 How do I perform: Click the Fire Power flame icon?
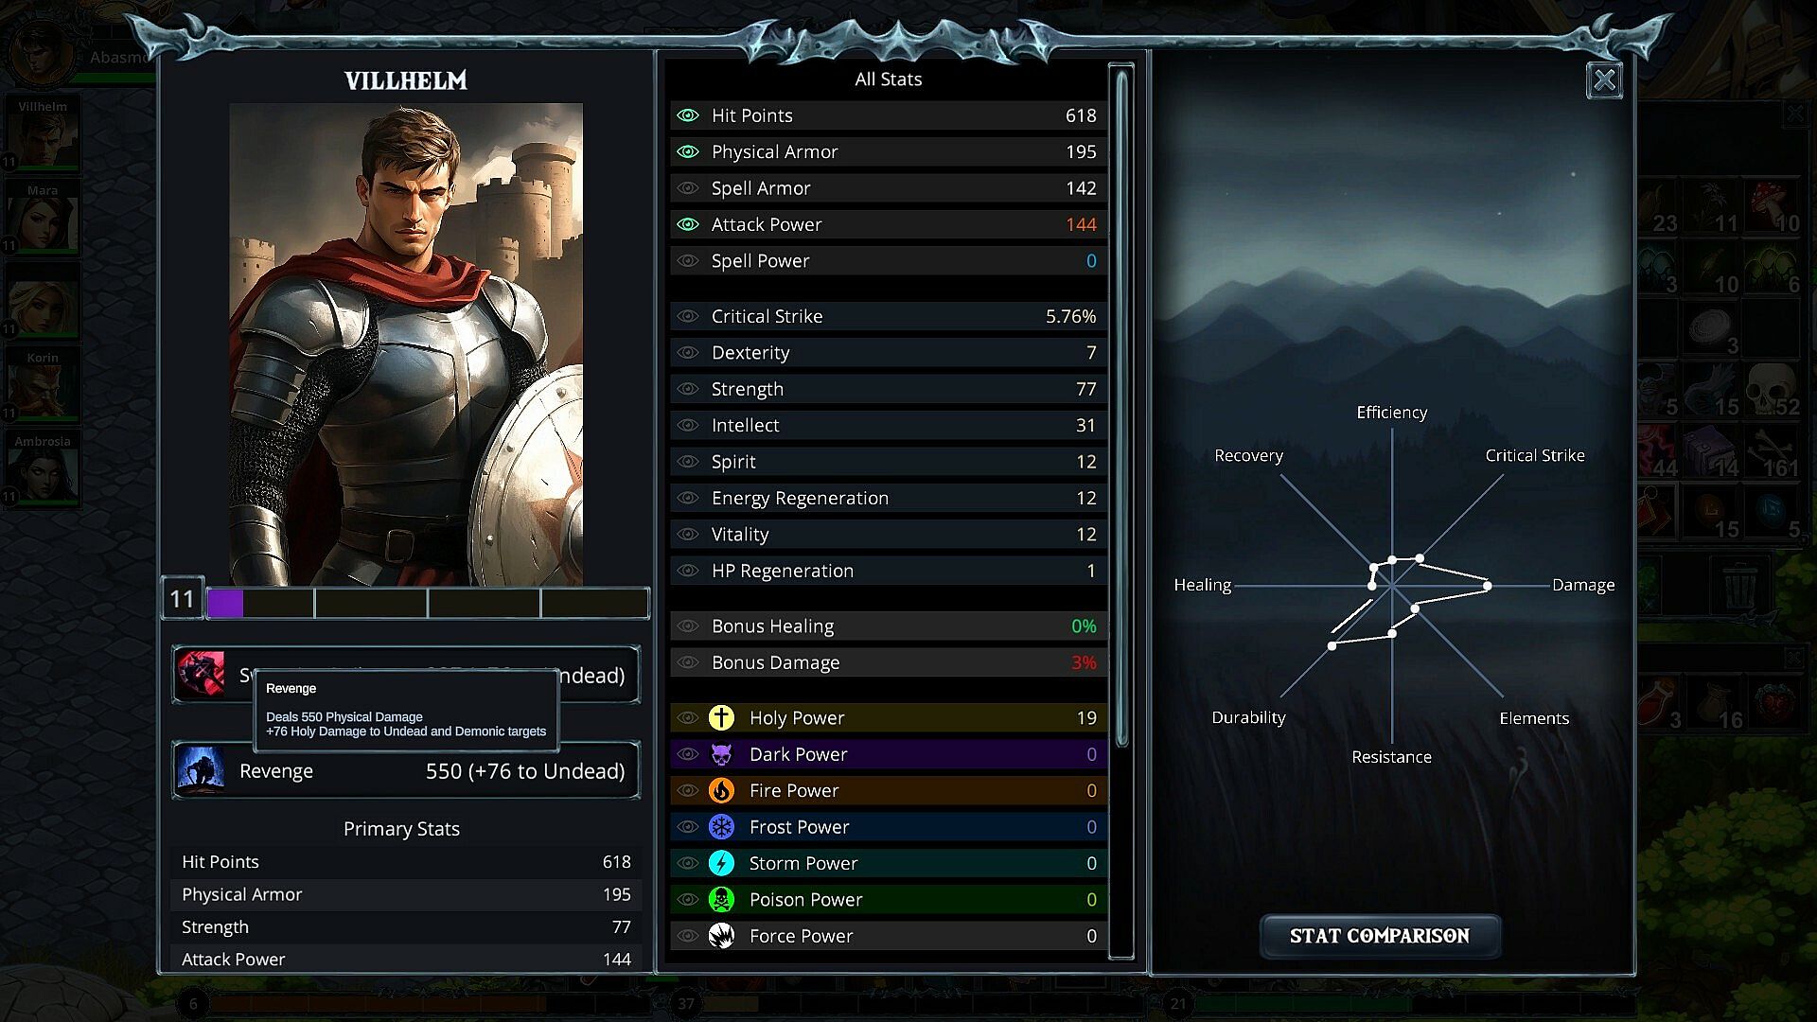[x=721, y=790]
